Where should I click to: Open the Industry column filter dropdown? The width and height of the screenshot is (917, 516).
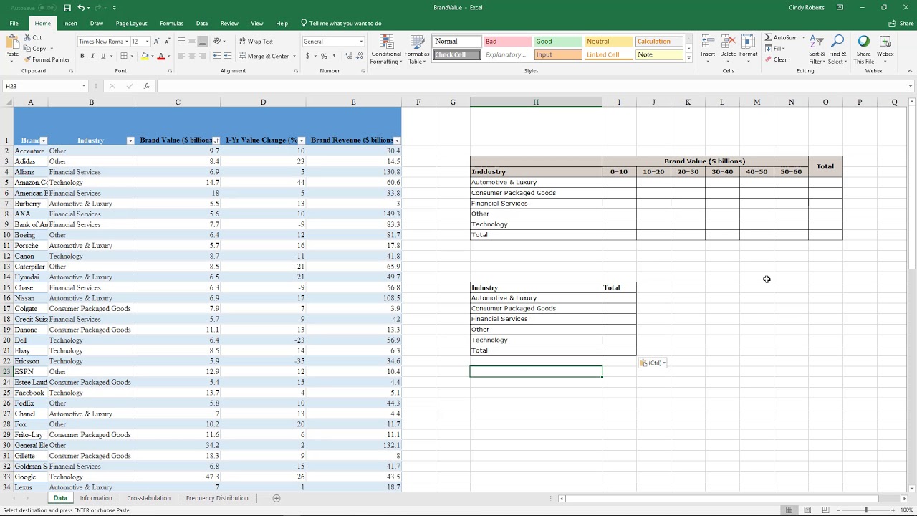130,140
